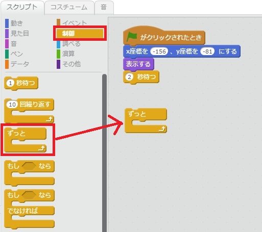Click the loop arrow on script-area ずっと block
Screen dimensions: 262x232
(x=162, y=129)
